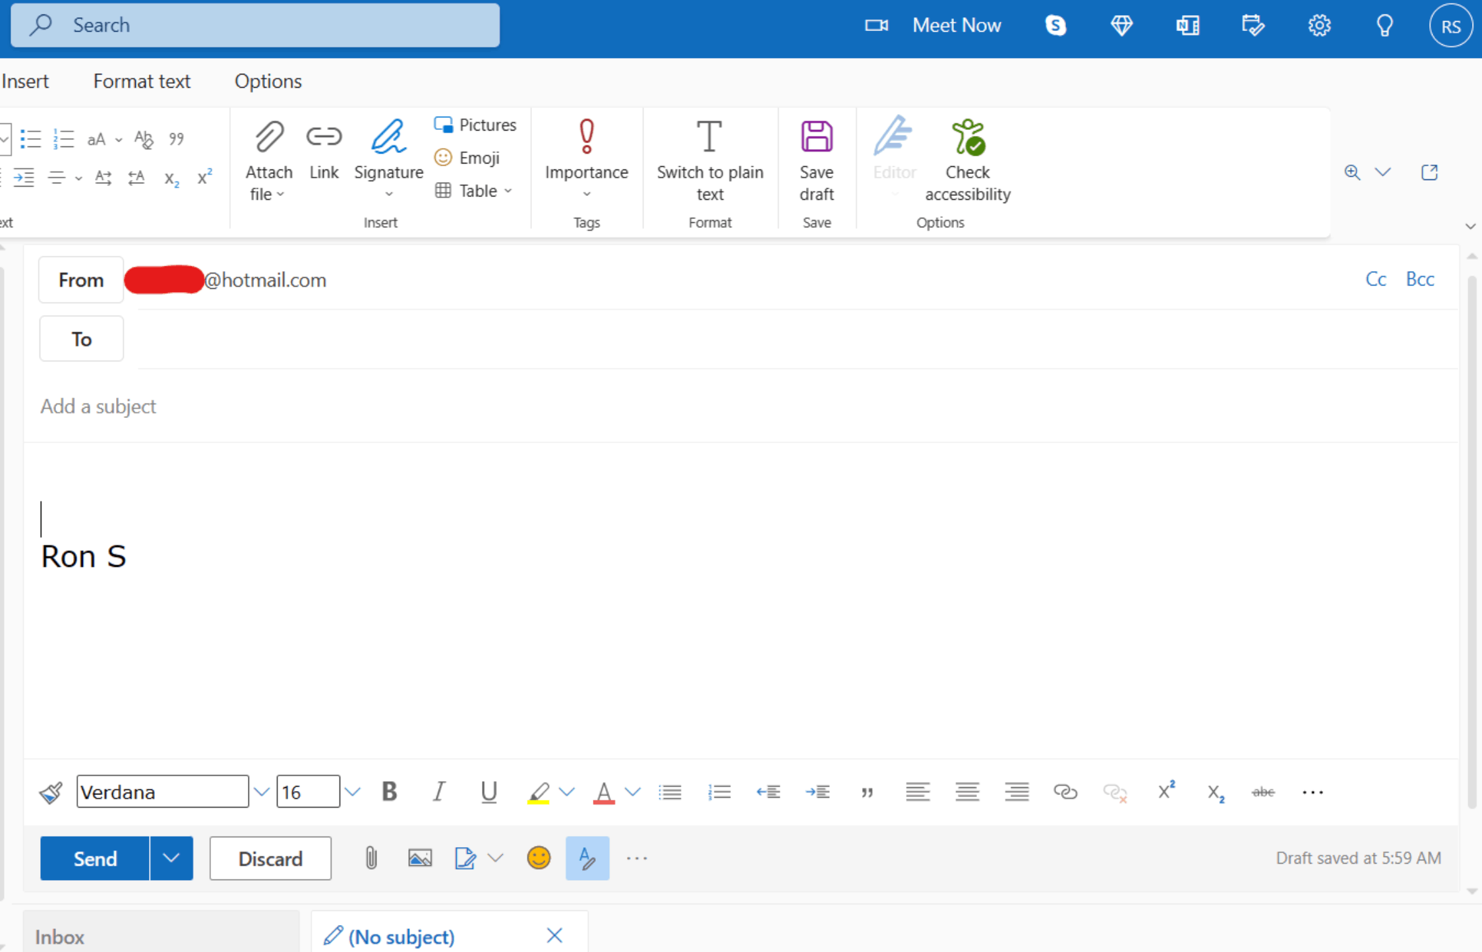Click the Save draft icon
1482x952 pixels.
816,137
